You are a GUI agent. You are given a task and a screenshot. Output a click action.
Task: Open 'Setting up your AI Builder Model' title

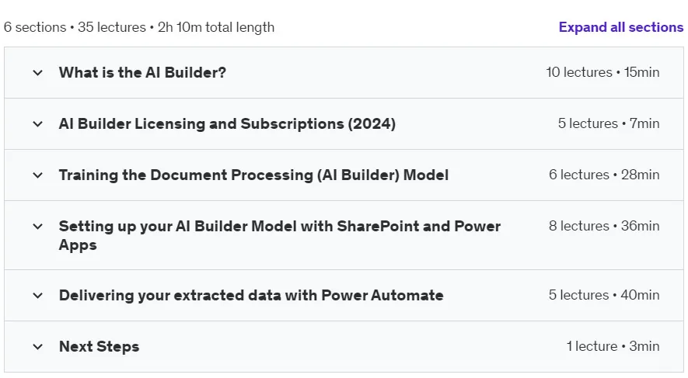pos(280,235)
